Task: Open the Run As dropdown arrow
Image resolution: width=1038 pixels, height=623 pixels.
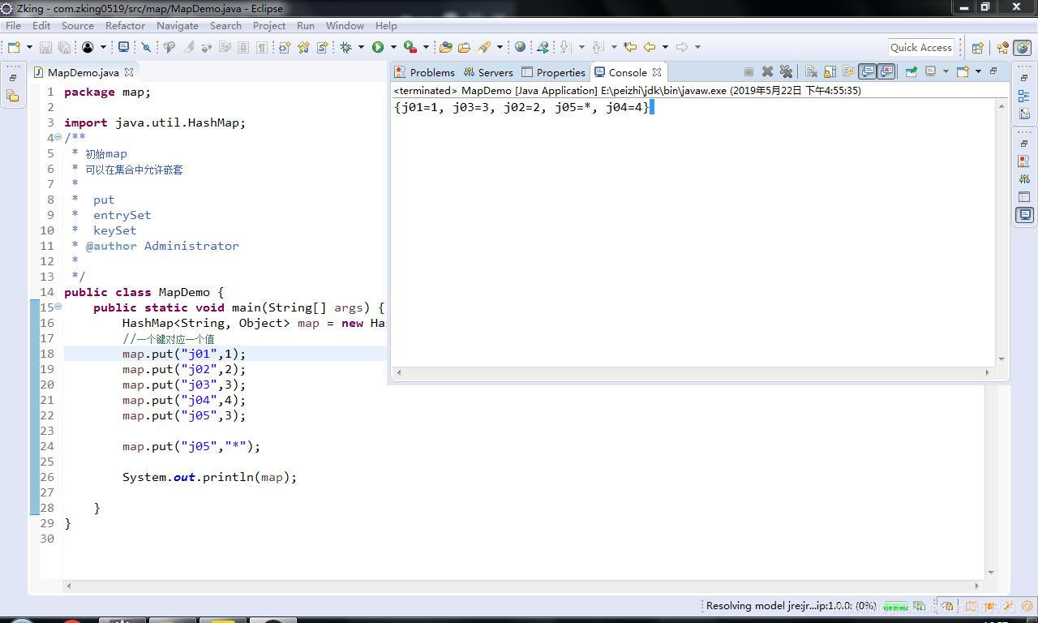Action: 393,47
